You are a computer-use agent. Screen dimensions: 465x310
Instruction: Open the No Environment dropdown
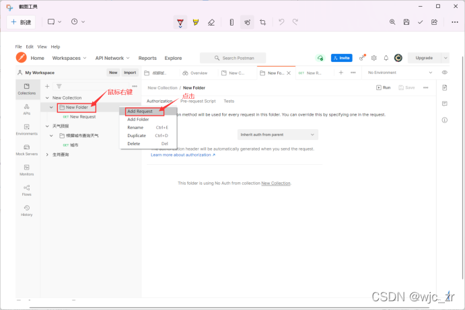click(x=400, y=73)
